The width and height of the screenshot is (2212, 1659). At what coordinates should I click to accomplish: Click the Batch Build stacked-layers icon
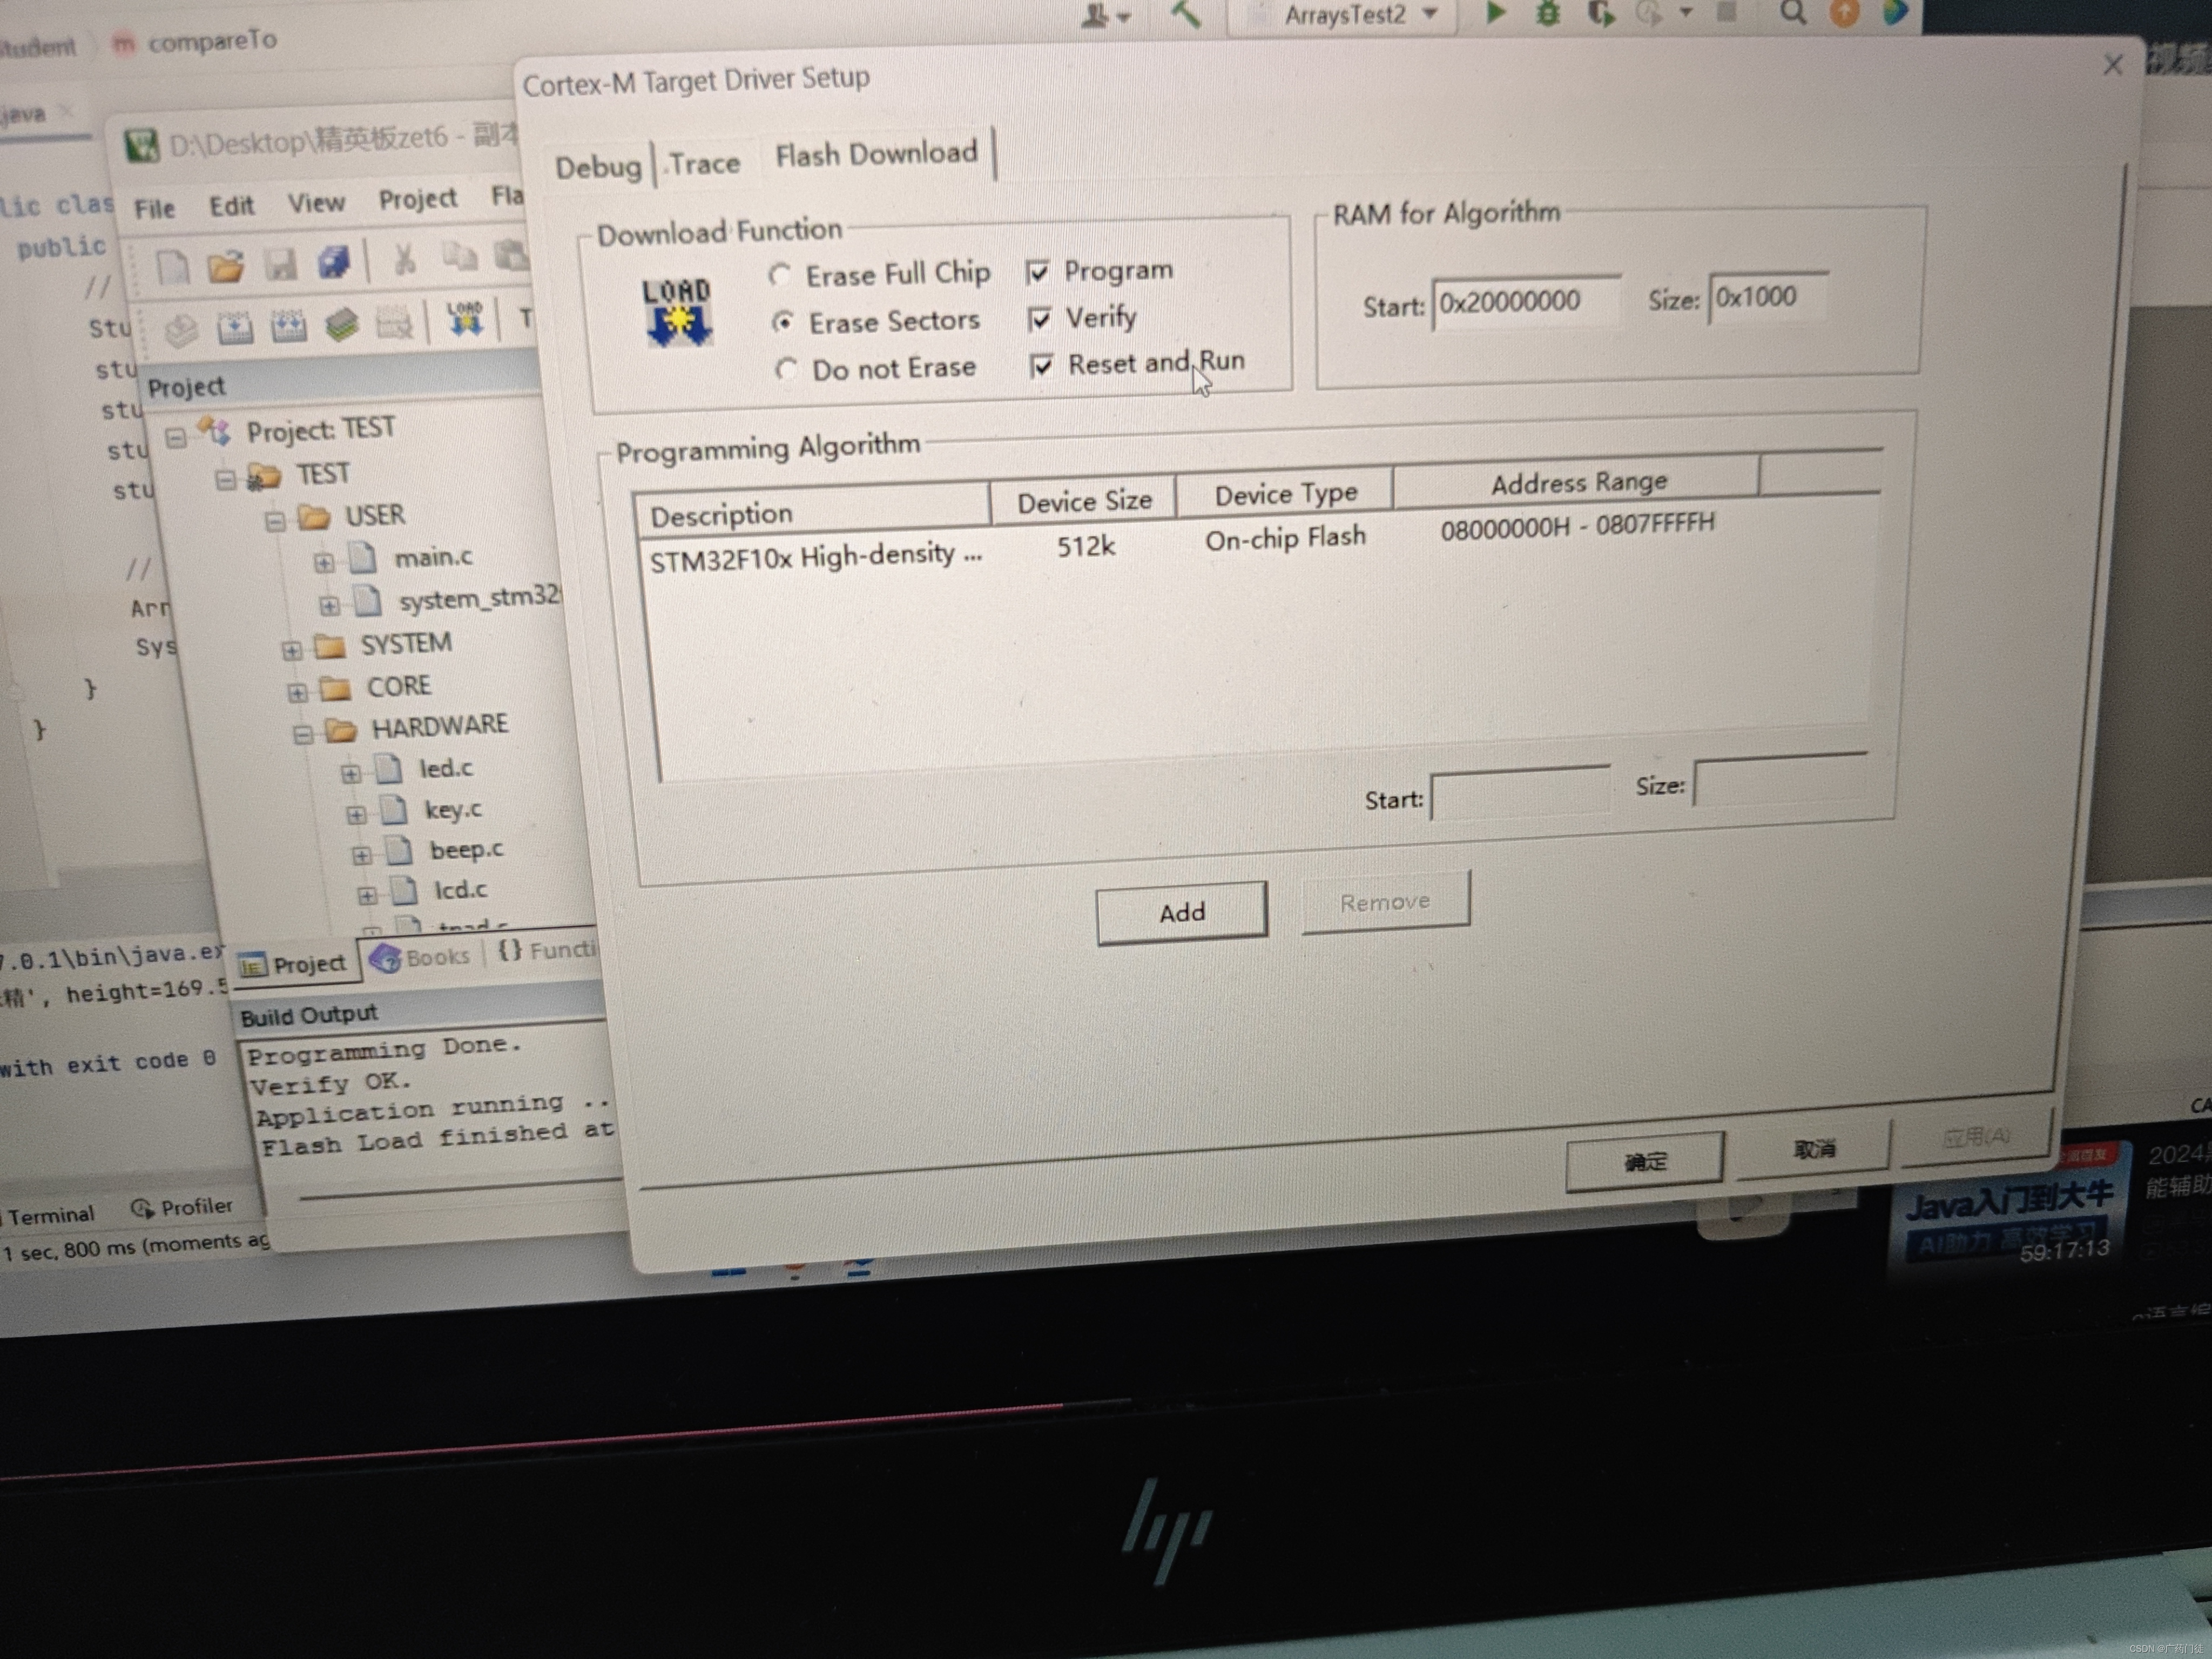coord(342,325)
